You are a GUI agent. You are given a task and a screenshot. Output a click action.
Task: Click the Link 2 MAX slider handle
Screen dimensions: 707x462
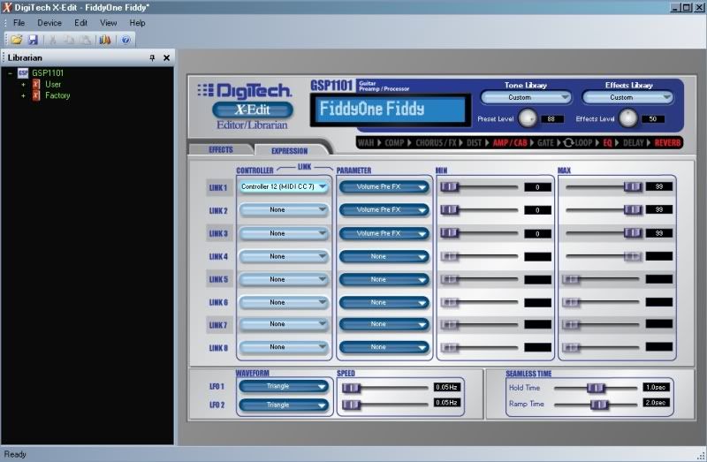click(633, 209)
